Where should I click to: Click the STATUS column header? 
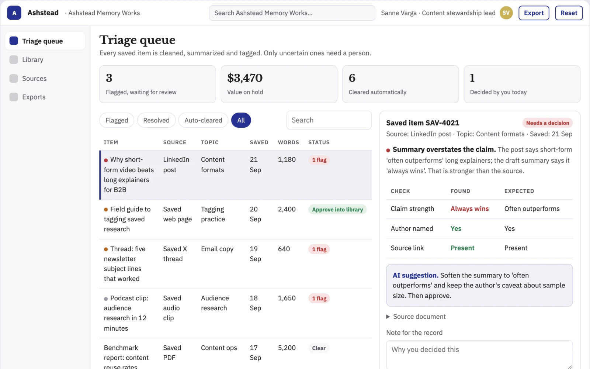point(319,142)
